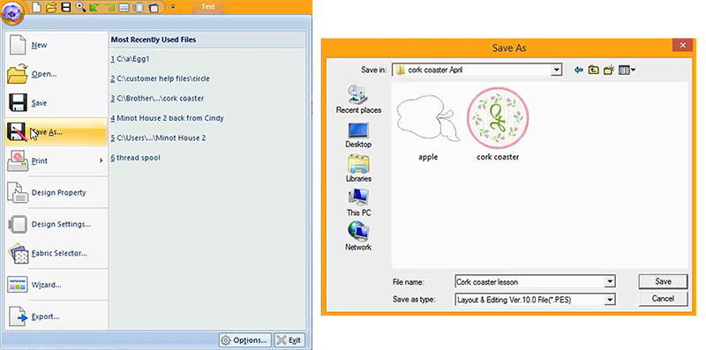The height and width of the screenshot is (350, 706).
Task: Click the New document icon in quick toolbar
Action: (x=36, y=7)
